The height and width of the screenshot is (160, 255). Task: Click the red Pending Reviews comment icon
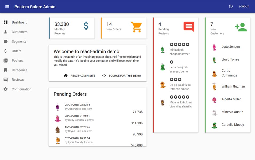click(x=189, y=27)
